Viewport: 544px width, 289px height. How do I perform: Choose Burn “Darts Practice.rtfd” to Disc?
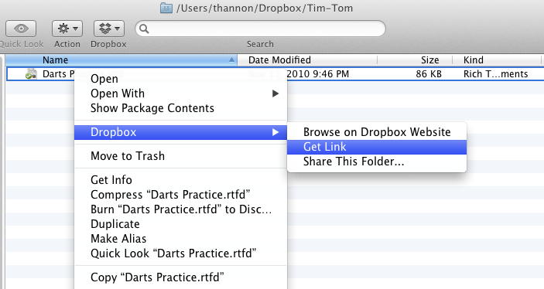[x=181, y=209]
